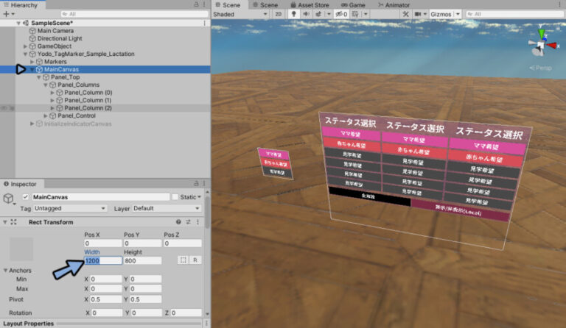
Task: Open scene camera settings icon
Action: 418,14
